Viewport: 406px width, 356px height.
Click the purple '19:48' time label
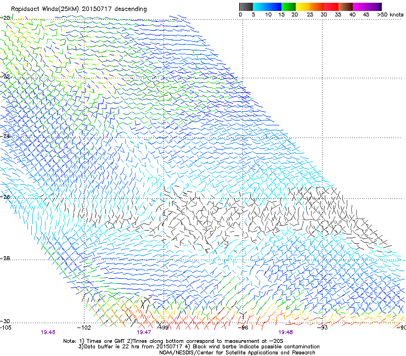[285, 332]
